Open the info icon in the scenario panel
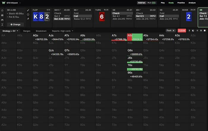This screenshot has width=208, height=131. click(x=28, y=15)
